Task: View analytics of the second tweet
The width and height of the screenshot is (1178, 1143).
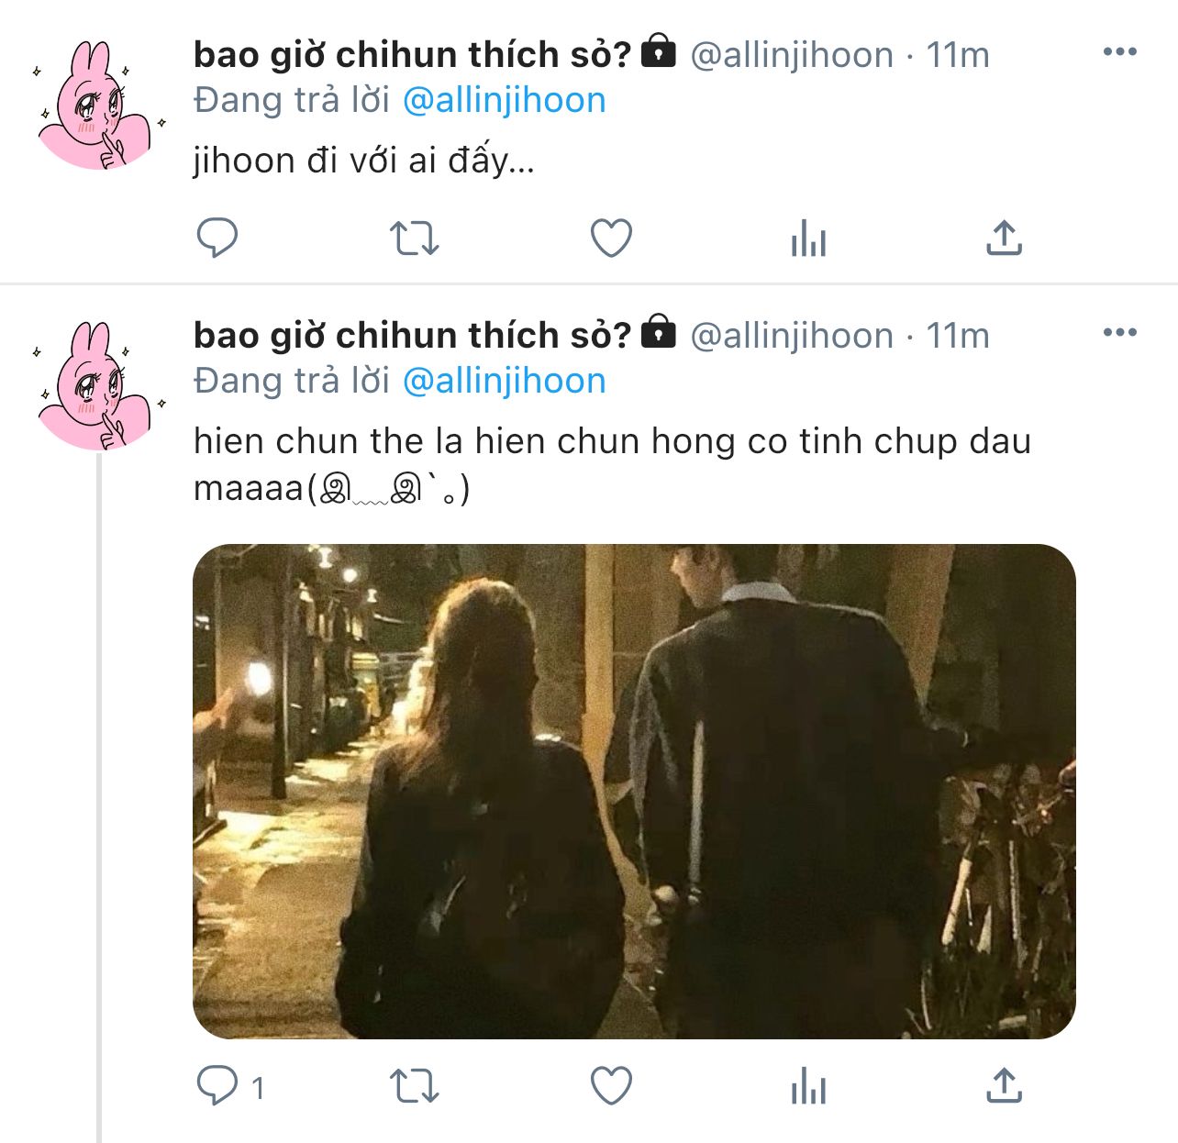Action: pos(808,1087)
